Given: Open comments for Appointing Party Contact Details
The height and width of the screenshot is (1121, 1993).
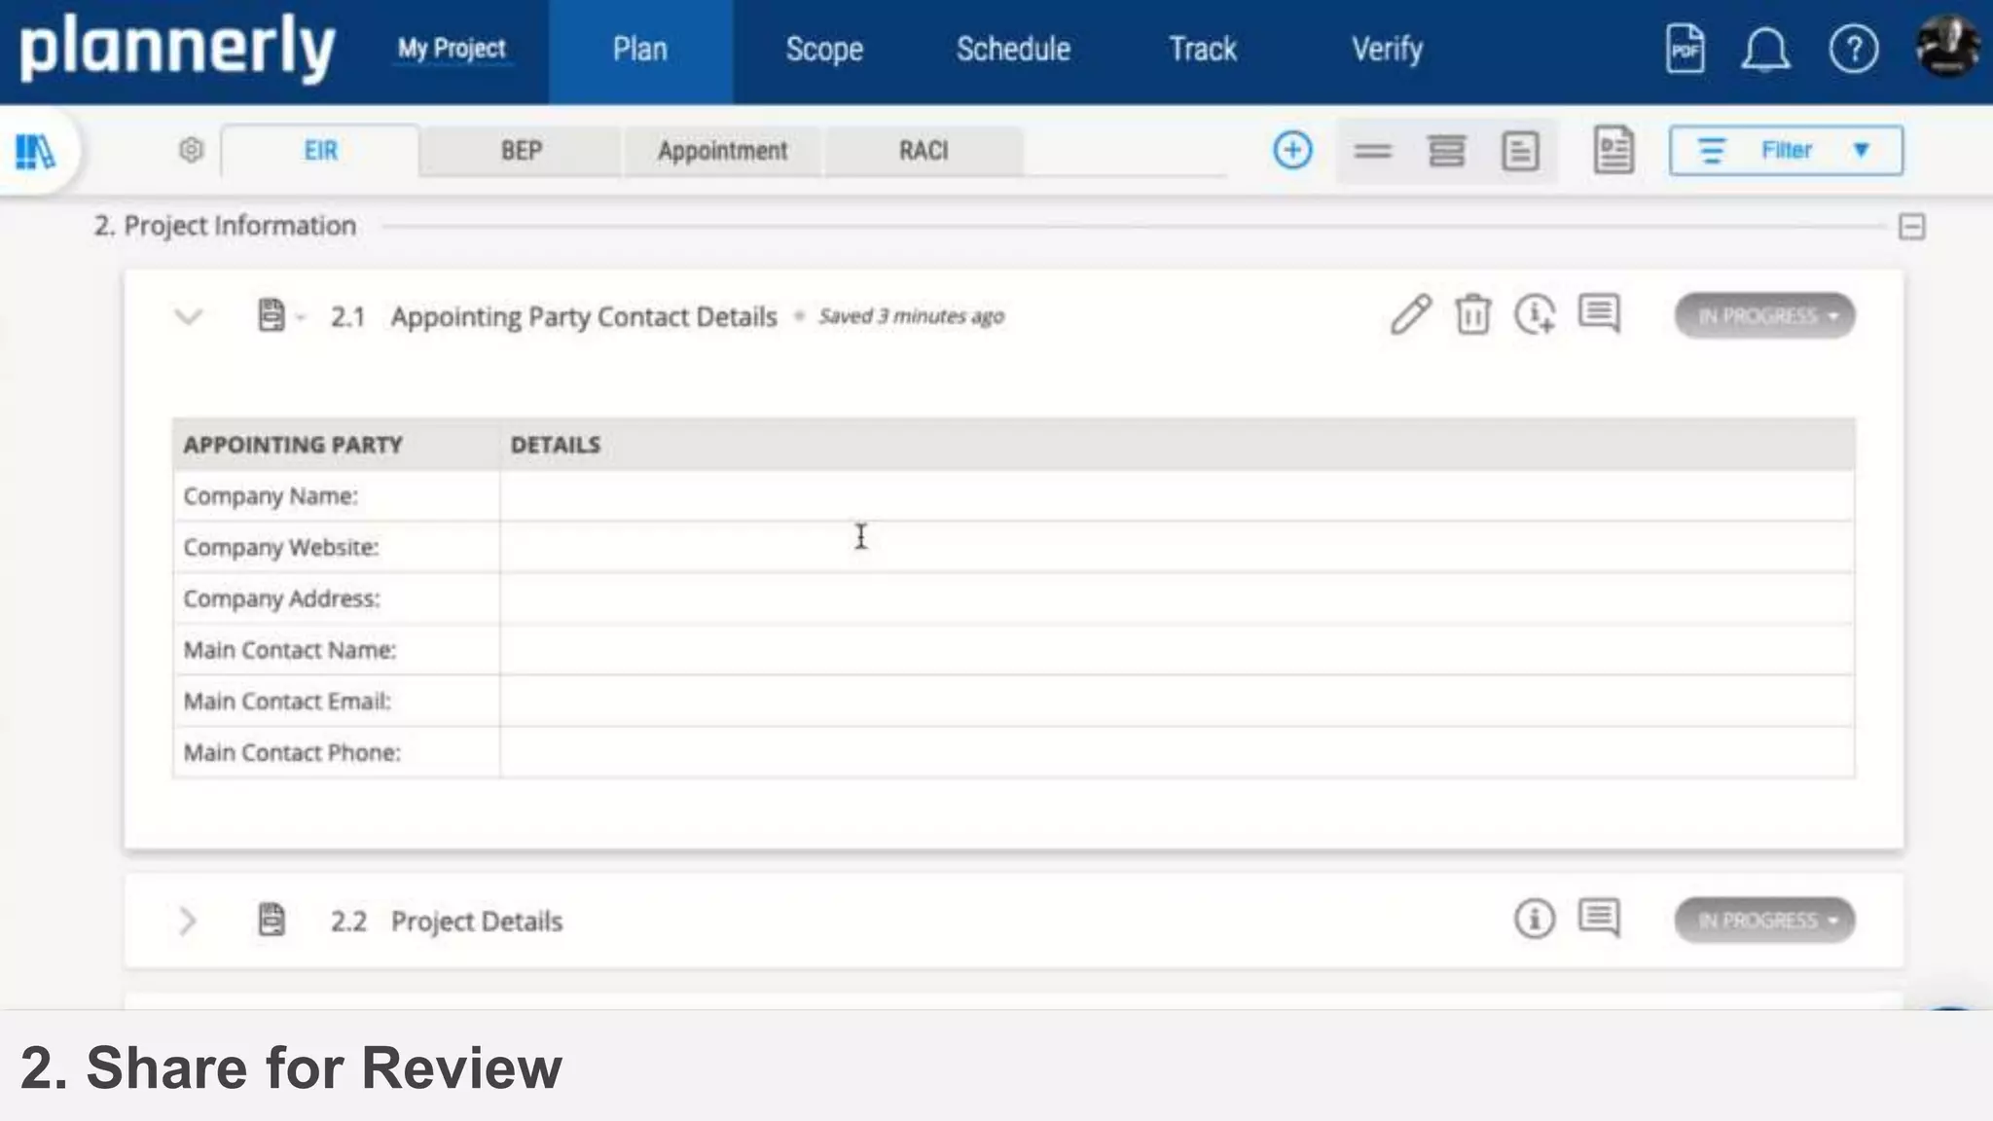Looking at the screenshot, I should [1599, 314].
